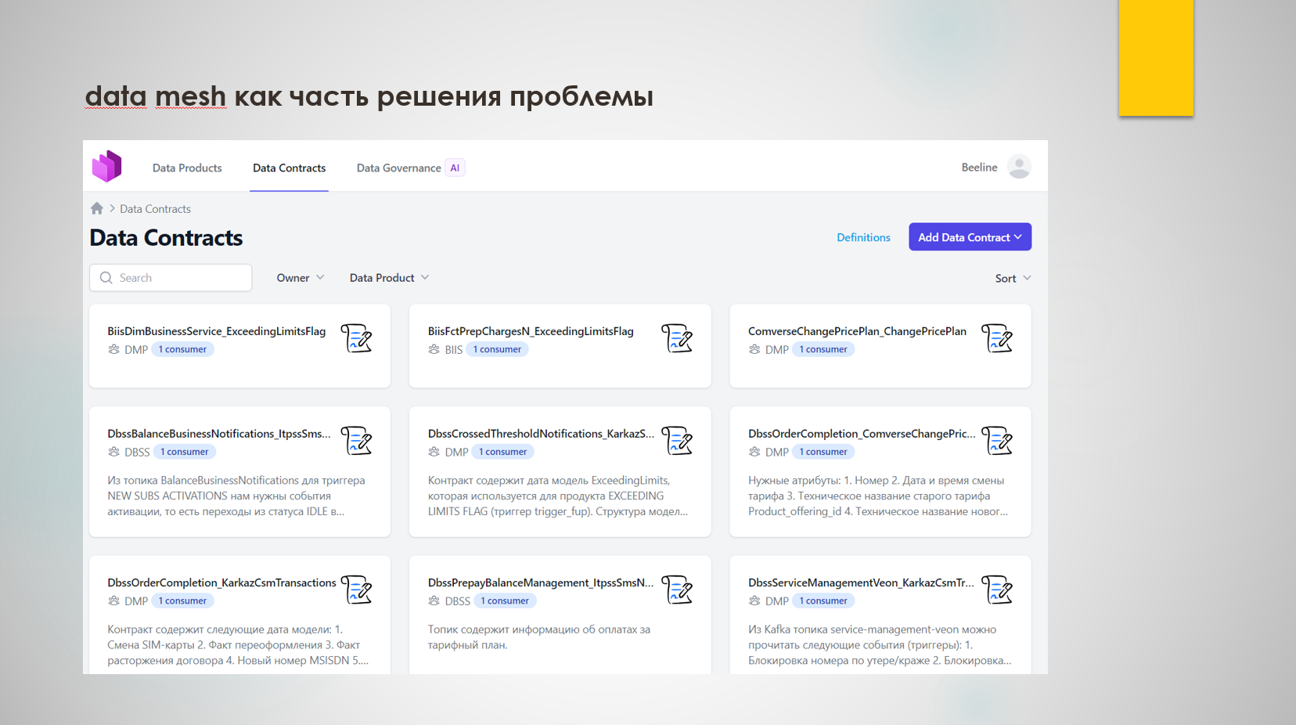Expand the Data Product filter dropdown
Screen dimensions: 1296x725
click(x=389, y=278)
